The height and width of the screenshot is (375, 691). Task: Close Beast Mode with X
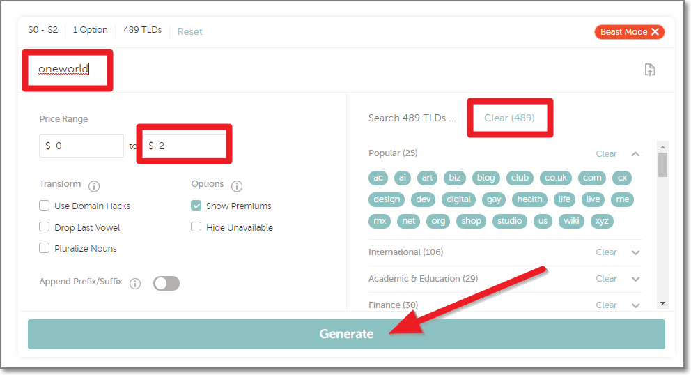click(x=655, y=32)
